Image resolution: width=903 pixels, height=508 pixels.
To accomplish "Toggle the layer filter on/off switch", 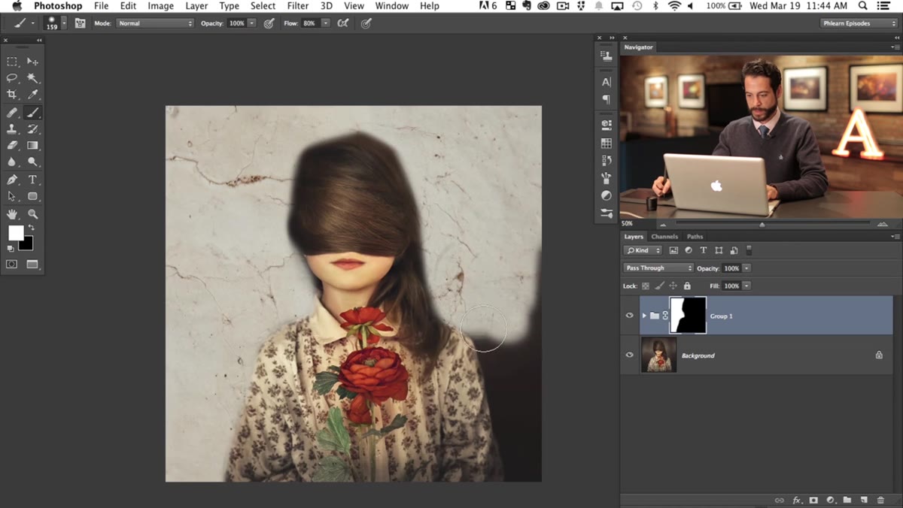I will pyautogui.click(x=749, y=250).
